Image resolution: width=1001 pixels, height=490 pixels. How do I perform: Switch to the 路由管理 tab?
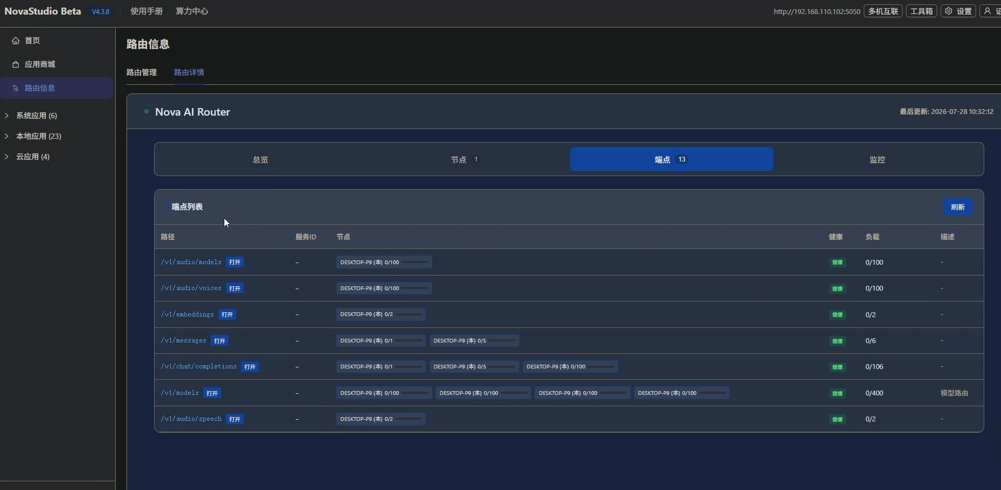tap(142, 72)
